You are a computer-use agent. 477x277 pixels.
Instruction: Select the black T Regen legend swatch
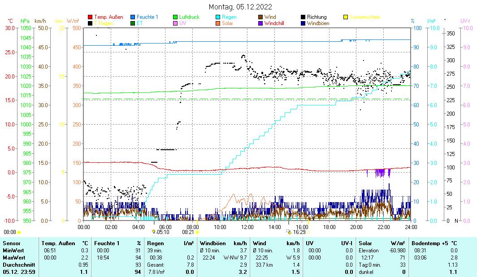click(x=90, y=23)
